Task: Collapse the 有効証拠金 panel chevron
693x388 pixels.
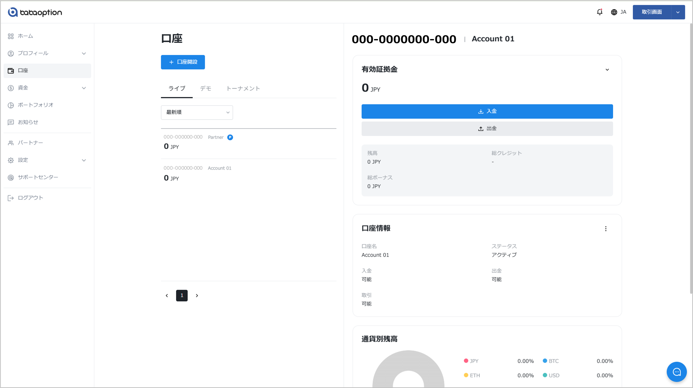Action: tap(607, 70)
